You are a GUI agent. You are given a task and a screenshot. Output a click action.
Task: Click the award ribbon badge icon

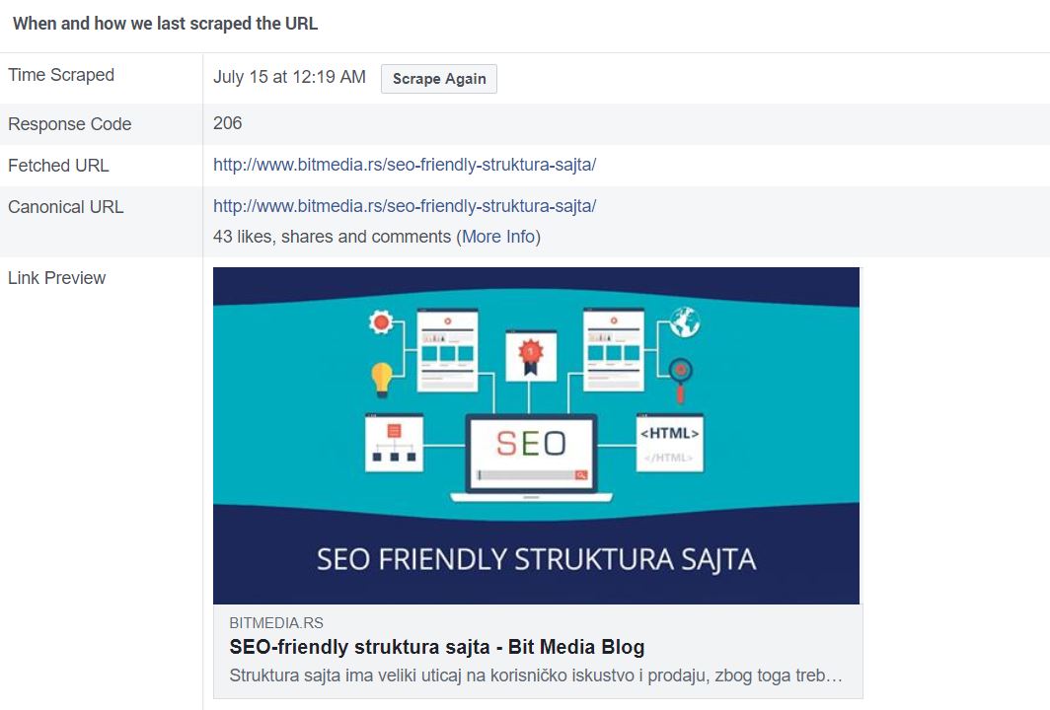coord(531,356)
